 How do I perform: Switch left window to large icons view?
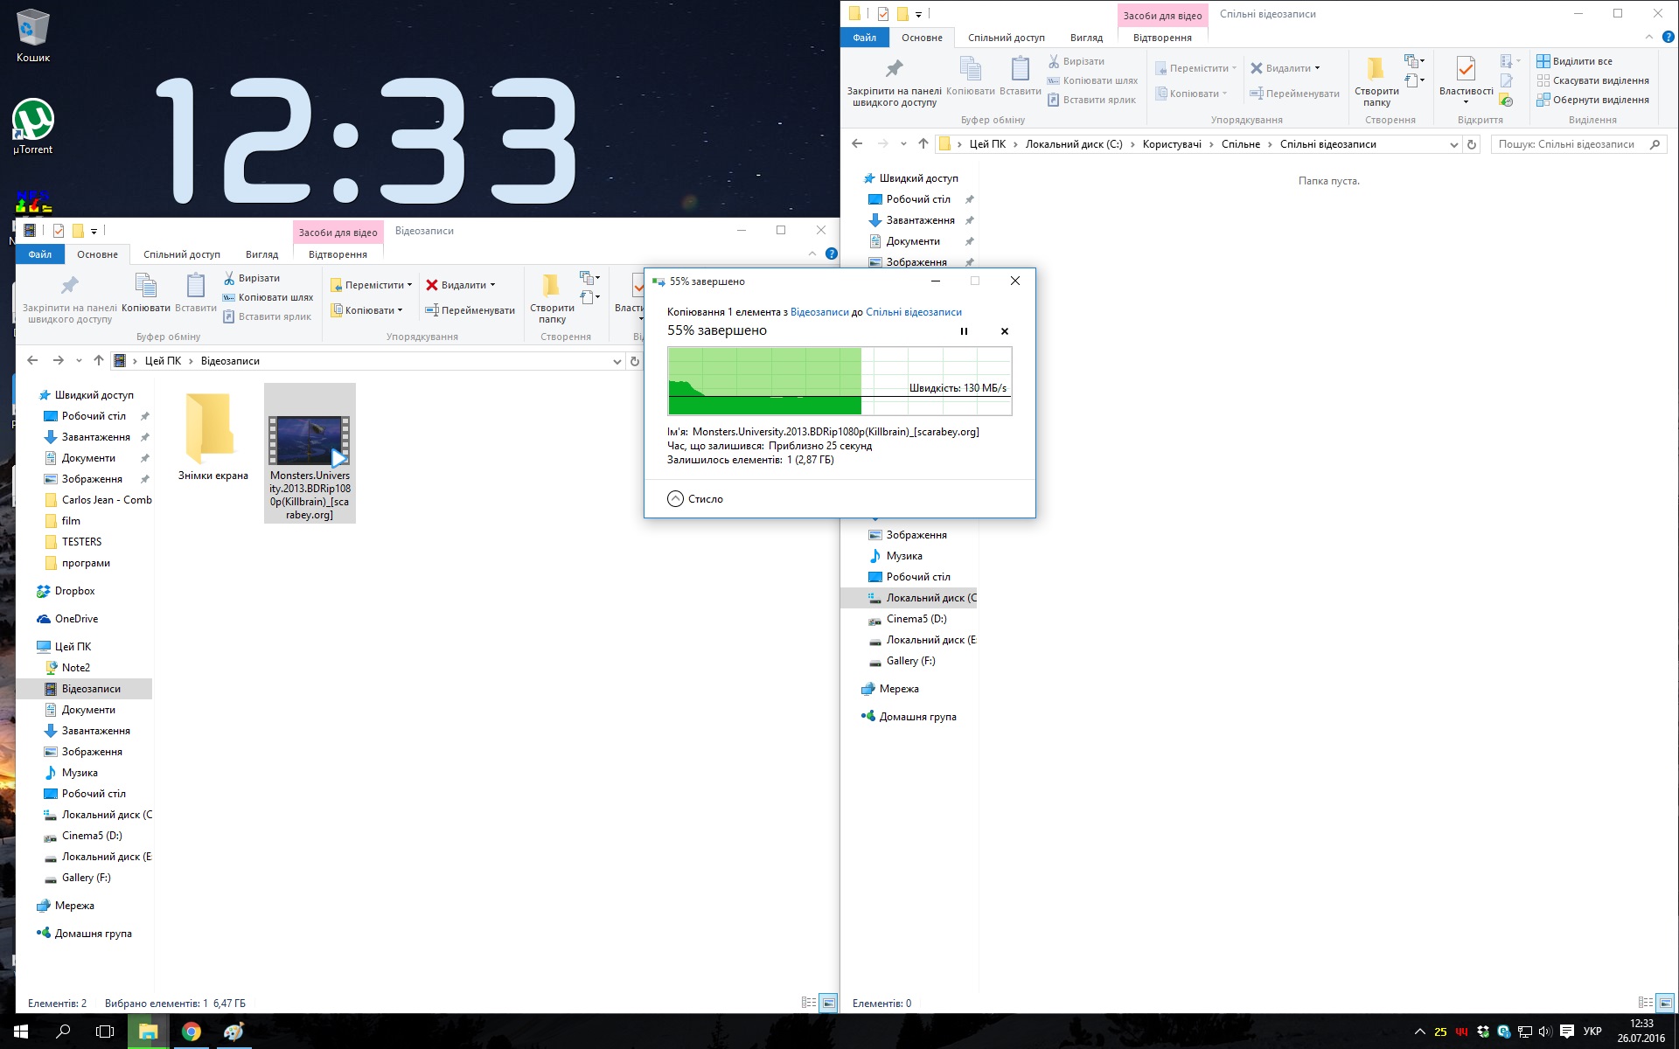coord(828,1003)
